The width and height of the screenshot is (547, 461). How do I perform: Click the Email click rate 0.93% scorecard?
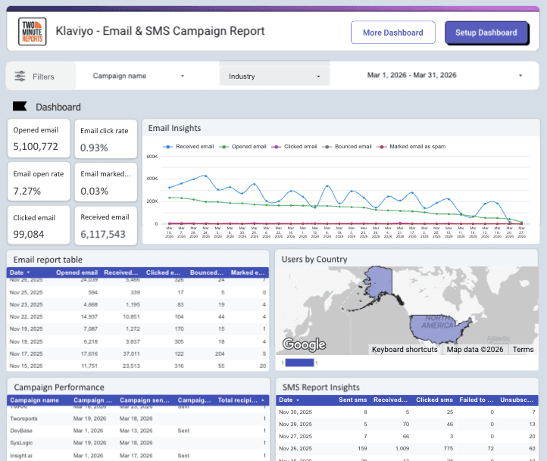(x=106, y=139)
